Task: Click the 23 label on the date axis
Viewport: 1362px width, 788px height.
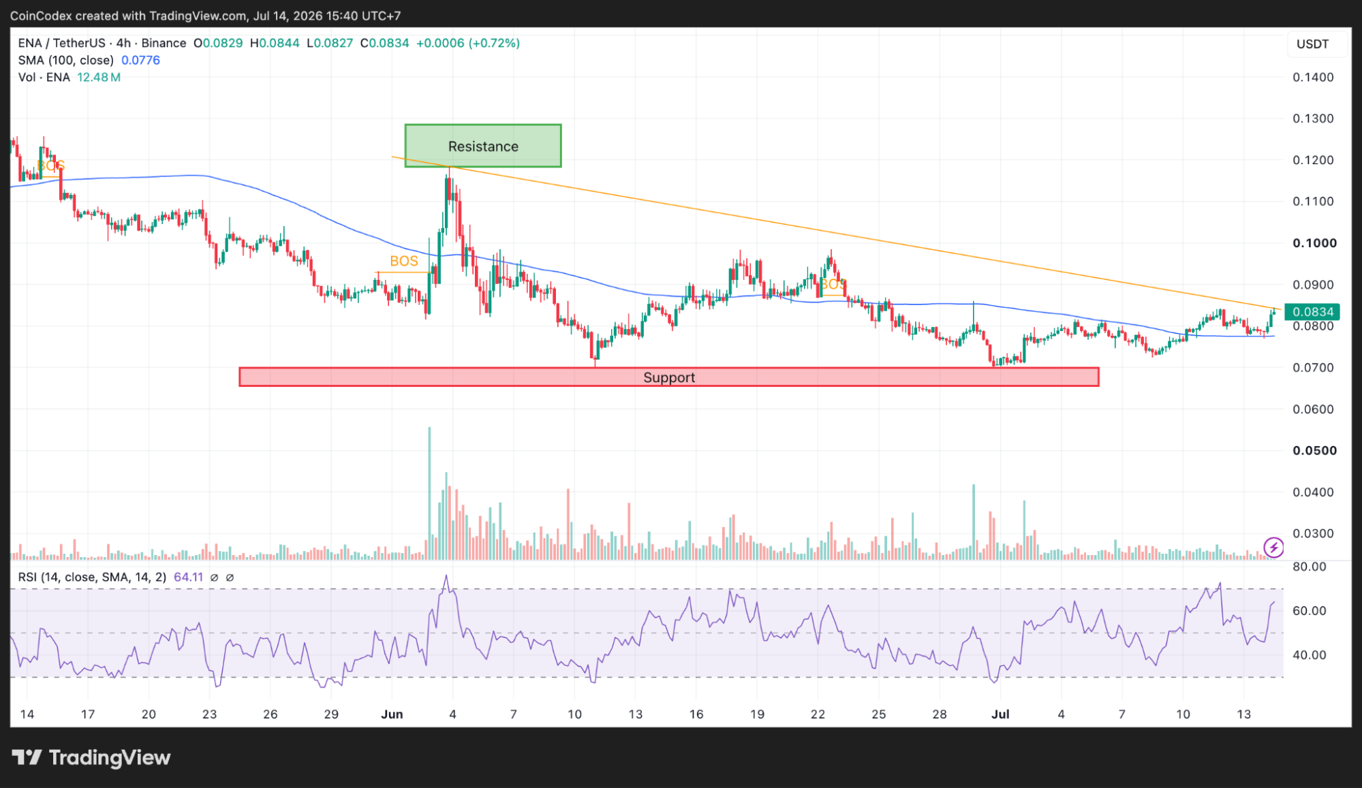Action: tap(209, 714)
